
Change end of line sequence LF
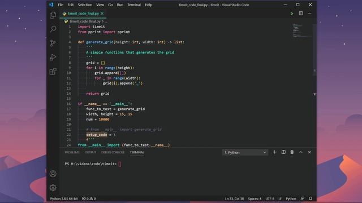[280, 198]
